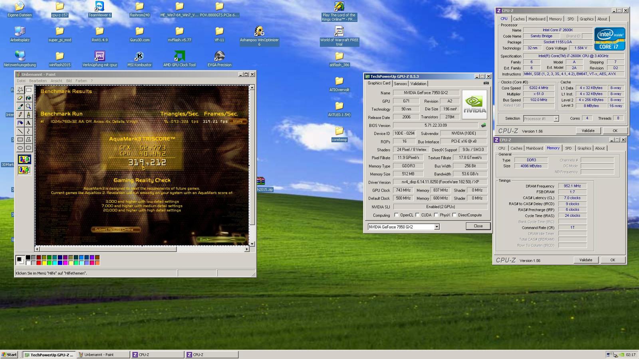Select the Pick Color eyedropper tool

[x=20, y=106]
